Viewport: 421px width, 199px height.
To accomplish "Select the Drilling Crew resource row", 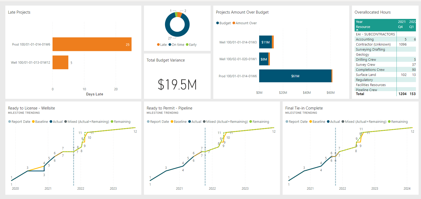I will [x=366, y=60].
